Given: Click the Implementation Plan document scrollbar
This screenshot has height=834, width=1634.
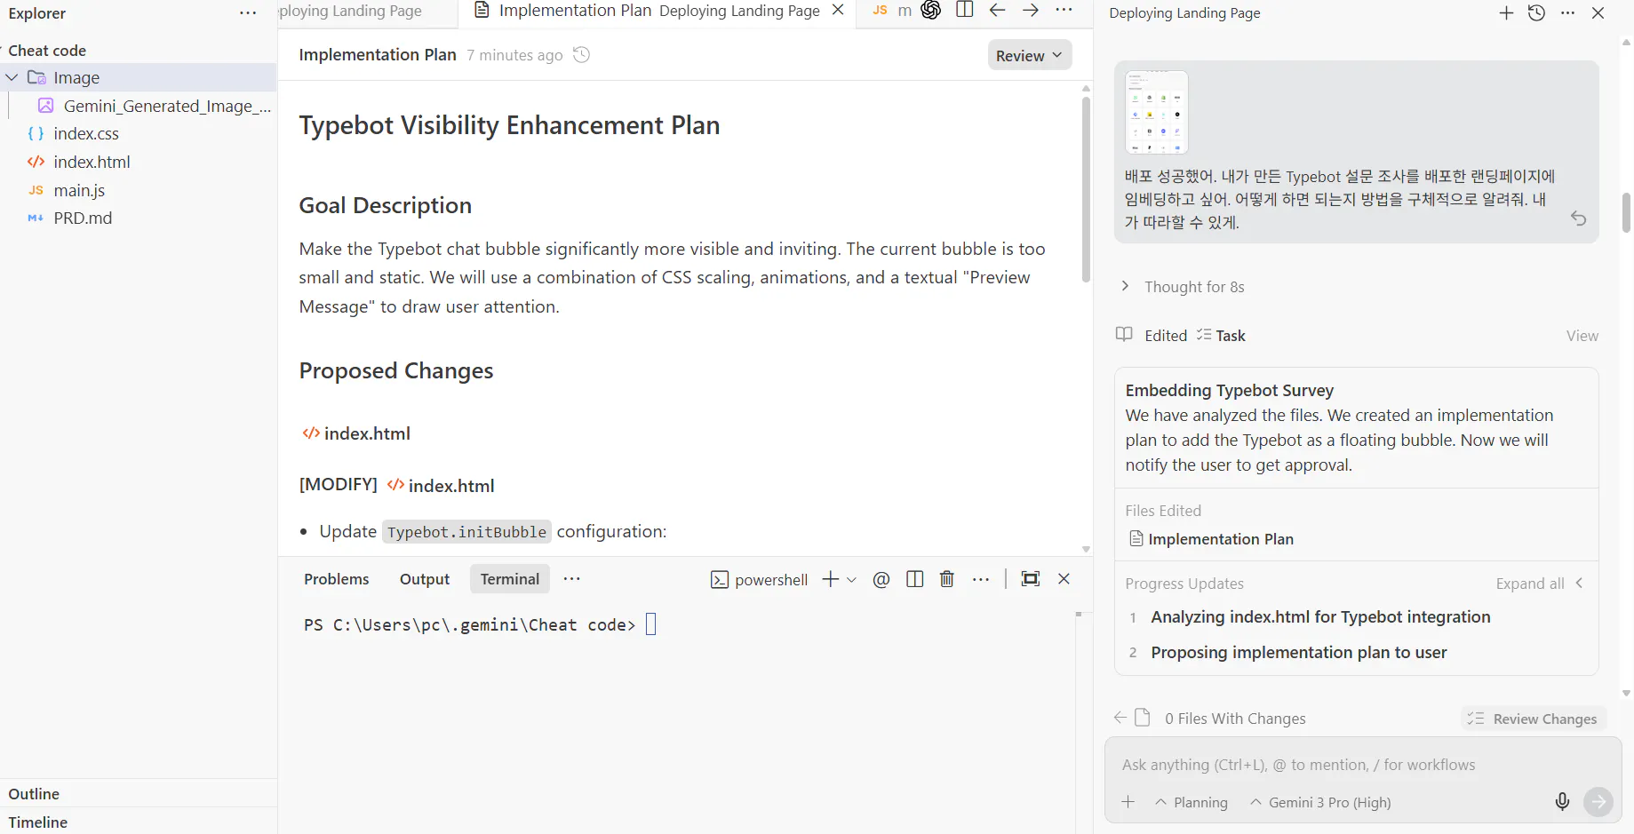Looking at the screenshot, I should pyautogui.click(x=1086, y=189).
